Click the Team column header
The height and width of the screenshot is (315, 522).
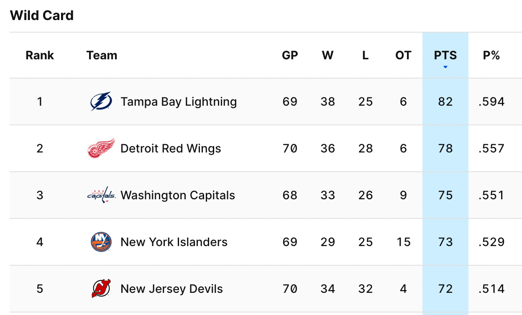click(102, 55)
